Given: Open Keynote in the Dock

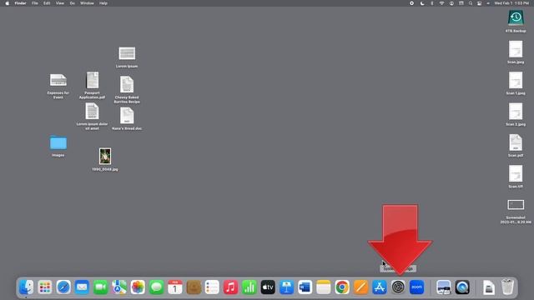Looking at the screenshot, I should pyautogui.click(x=286, y=287).
